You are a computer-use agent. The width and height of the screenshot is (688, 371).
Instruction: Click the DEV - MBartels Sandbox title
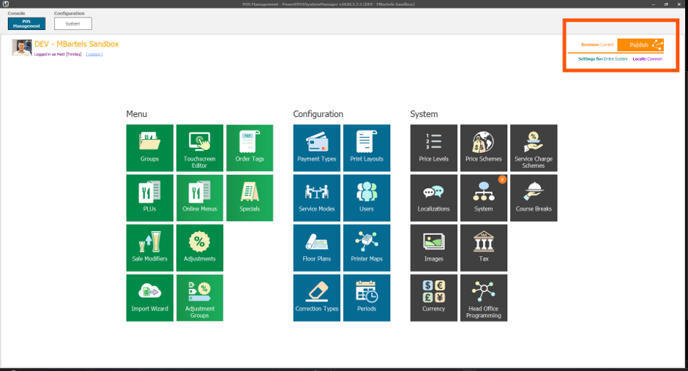click(x=77, y=44)
